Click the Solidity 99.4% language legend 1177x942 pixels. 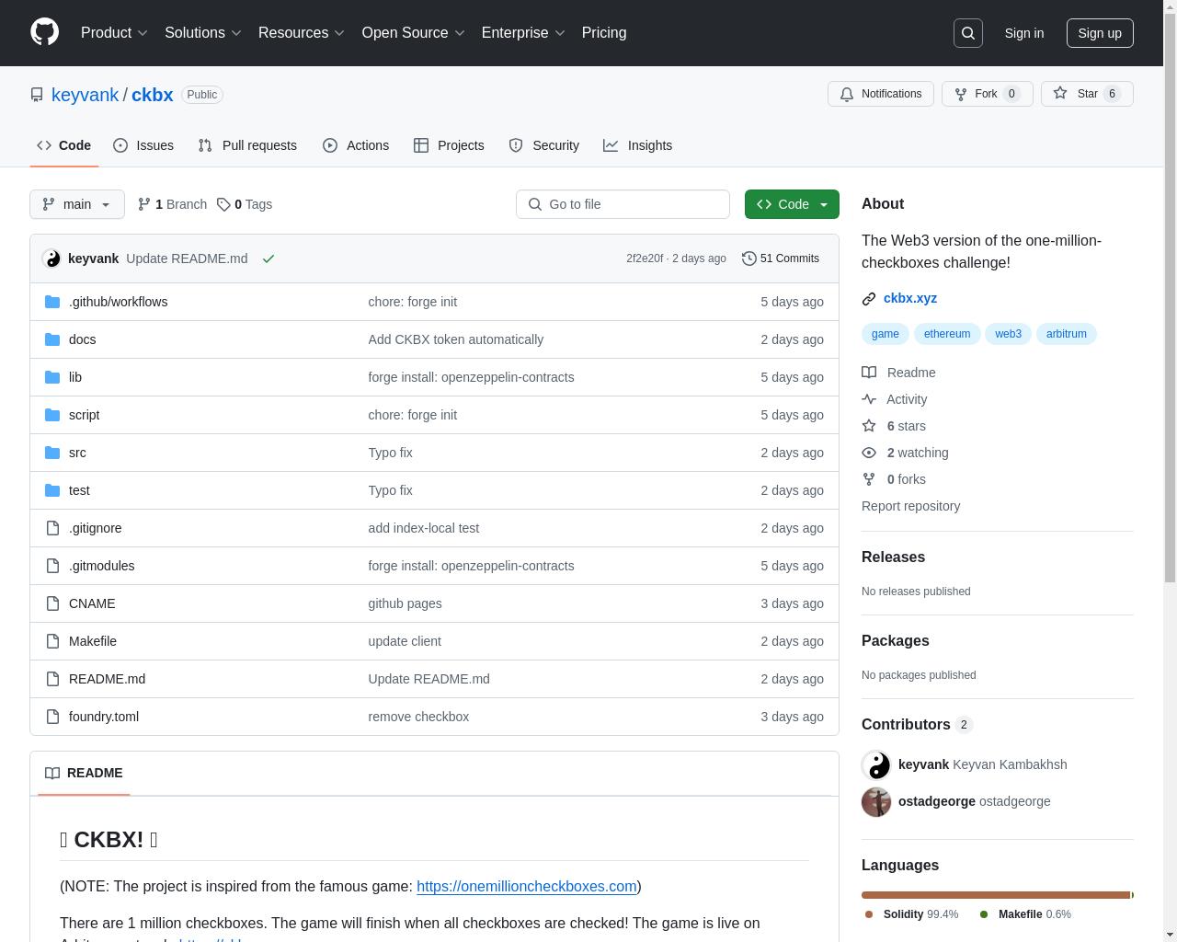[910, 914]
